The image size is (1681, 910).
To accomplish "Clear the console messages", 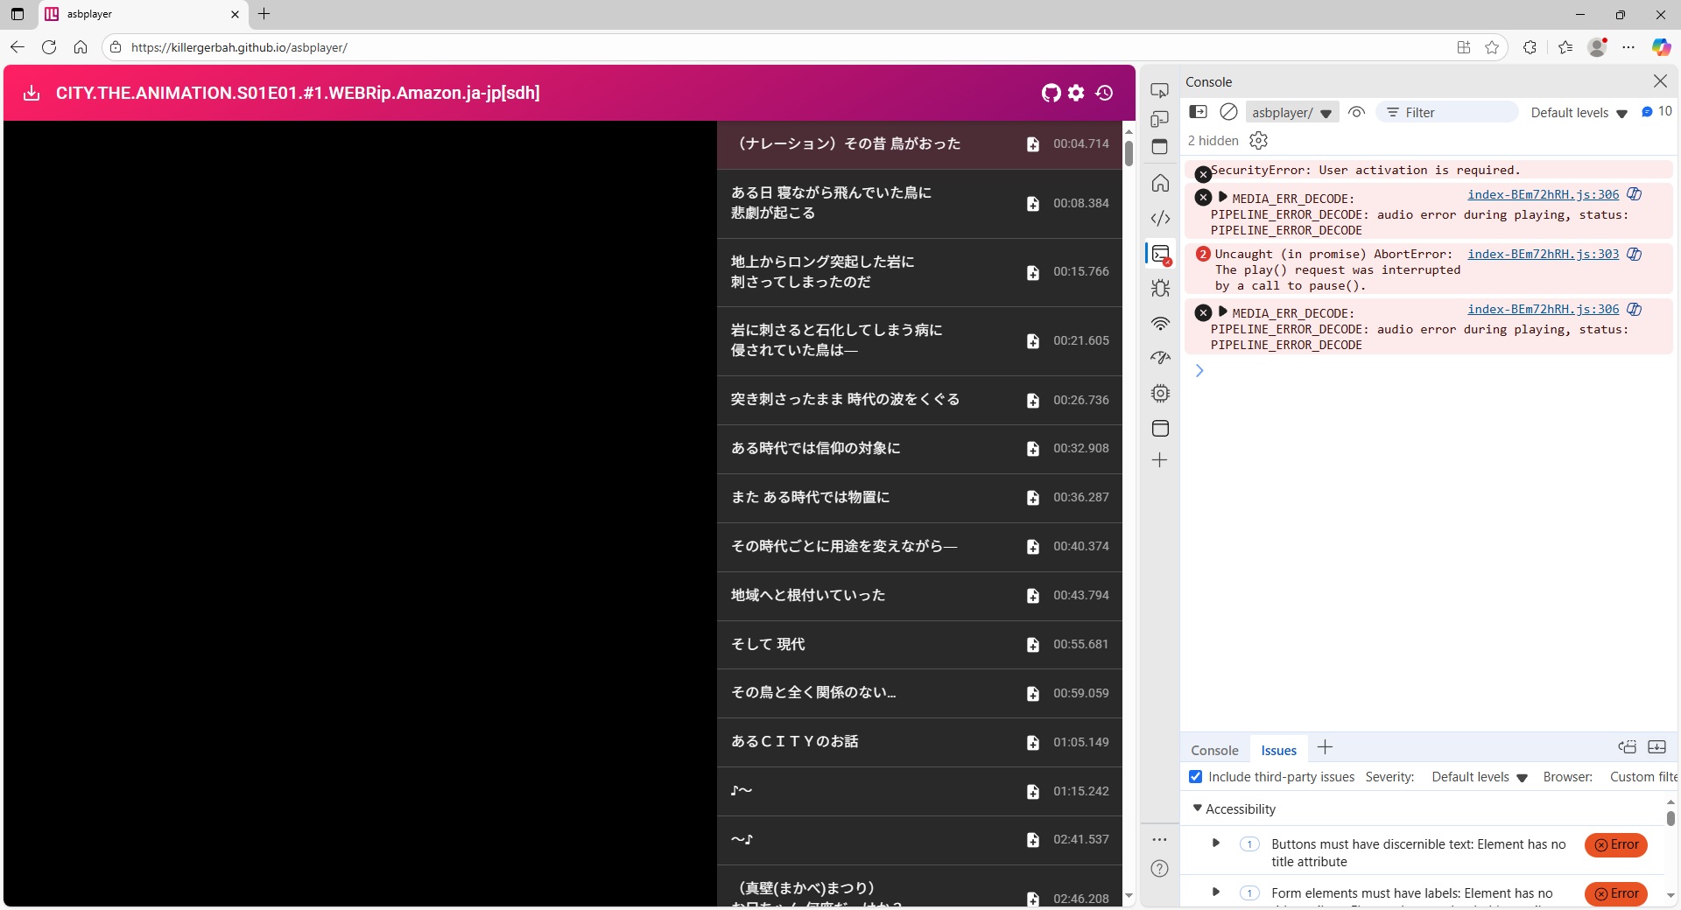I will (x=1228, y=112).
